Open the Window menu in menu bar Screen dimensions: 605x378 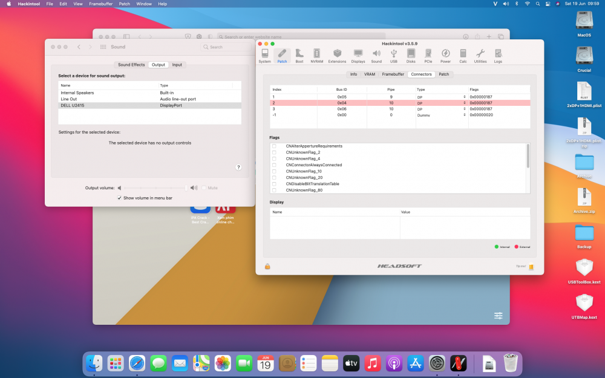[x=144, y=4]
